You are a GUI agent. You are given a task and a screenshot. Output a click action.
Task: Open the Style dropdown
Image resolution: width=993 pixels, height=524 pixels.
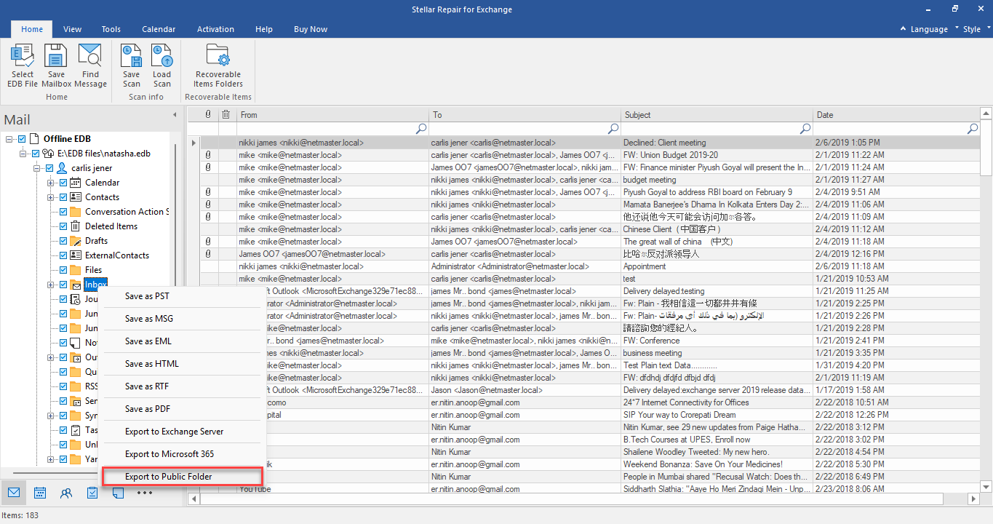(976, 29)
